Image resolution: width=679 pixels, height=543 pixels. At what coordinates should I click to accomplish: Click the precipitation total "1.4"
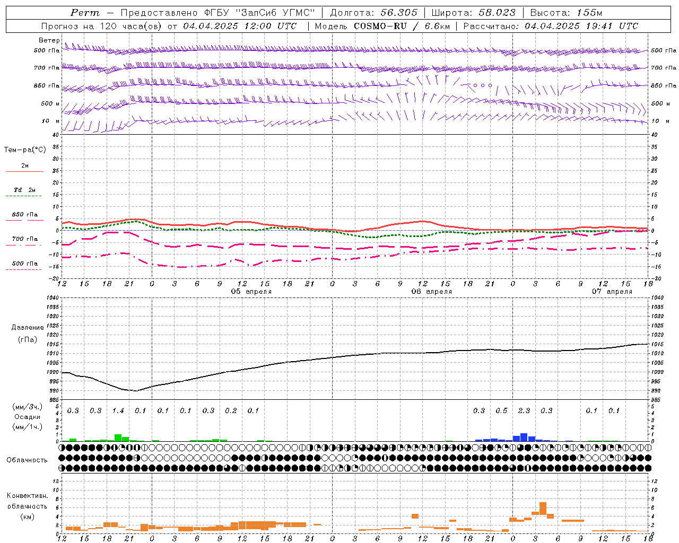pyautogui.click(x=118, y=411)
